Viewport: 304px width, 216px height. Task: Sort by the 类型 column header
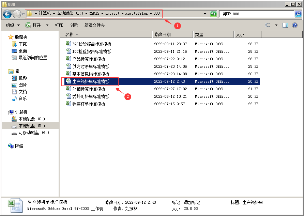click(x=214, y=34)
